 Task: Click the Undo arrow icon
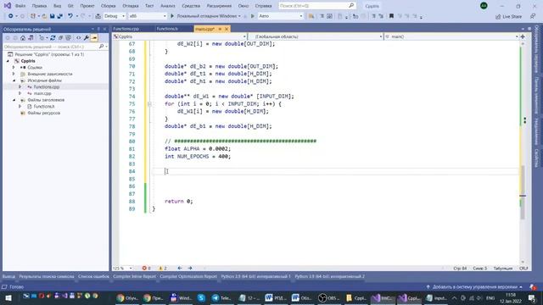pos(70,16)
